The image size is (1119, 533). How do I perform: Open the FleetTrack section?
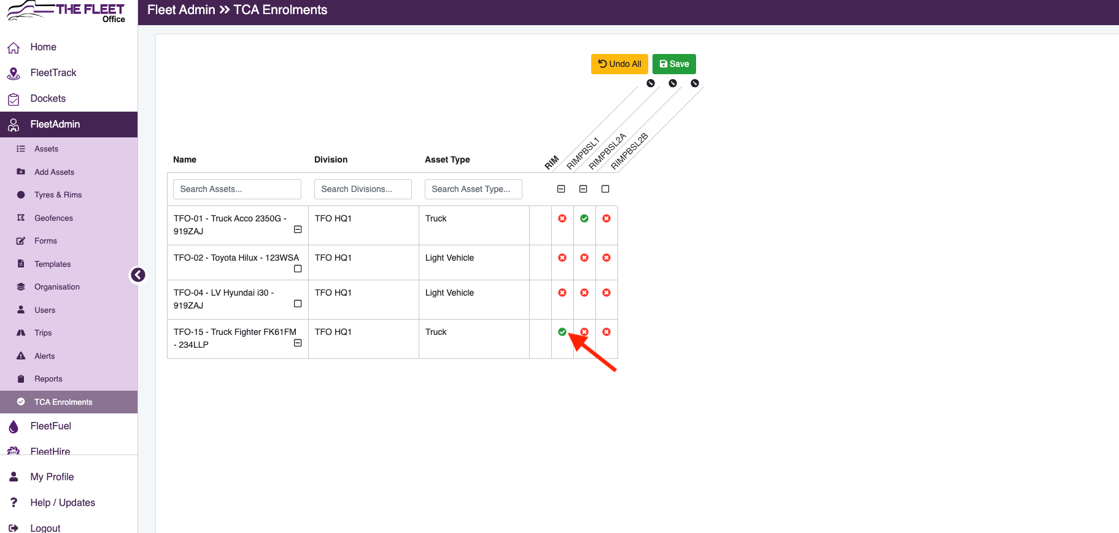(69, 73)
